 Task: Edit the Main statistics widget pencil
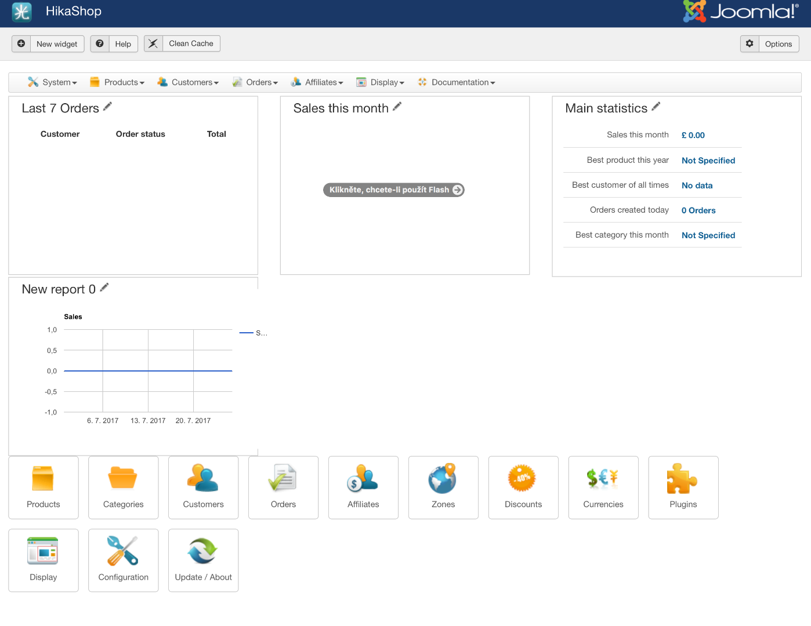point(656,107)
